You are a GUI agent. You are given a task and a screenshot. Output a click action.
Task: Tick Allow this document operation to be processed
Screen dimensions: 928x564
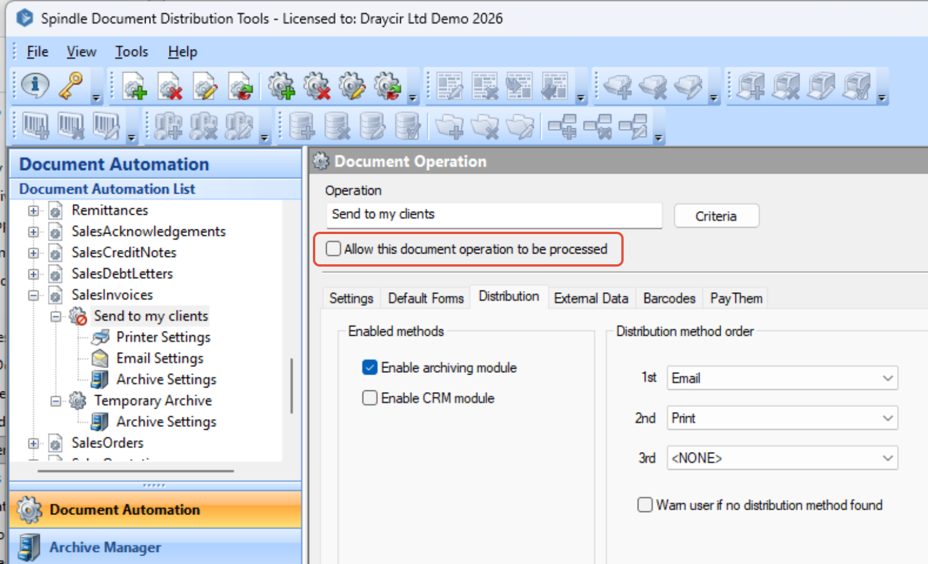(333, 249)
